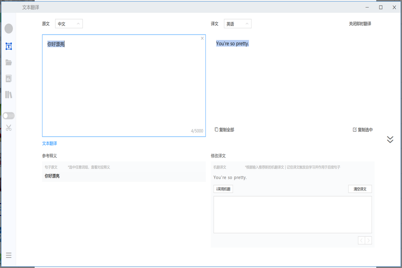Screen dimensions: 402x268
Task: Click the 采用机翻 button
Action: (x=223, y=189)
